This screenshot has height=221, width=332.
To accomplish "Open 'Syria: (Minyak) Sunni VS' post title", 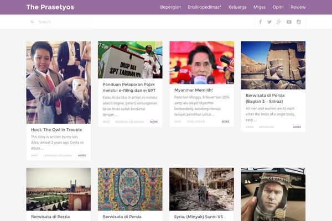I will [x=199, y=217].
